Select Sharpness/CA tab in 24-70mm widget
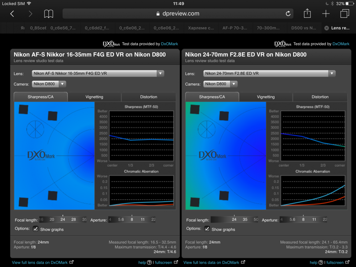 point(212,97)
